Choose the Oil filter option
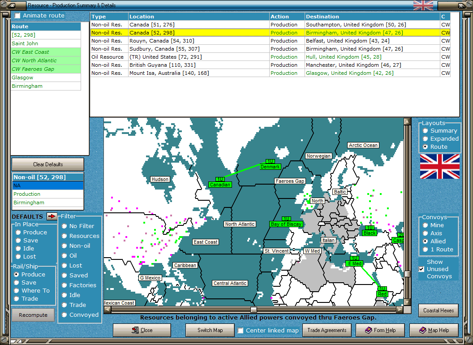The image size is (473, 345). 64,256
